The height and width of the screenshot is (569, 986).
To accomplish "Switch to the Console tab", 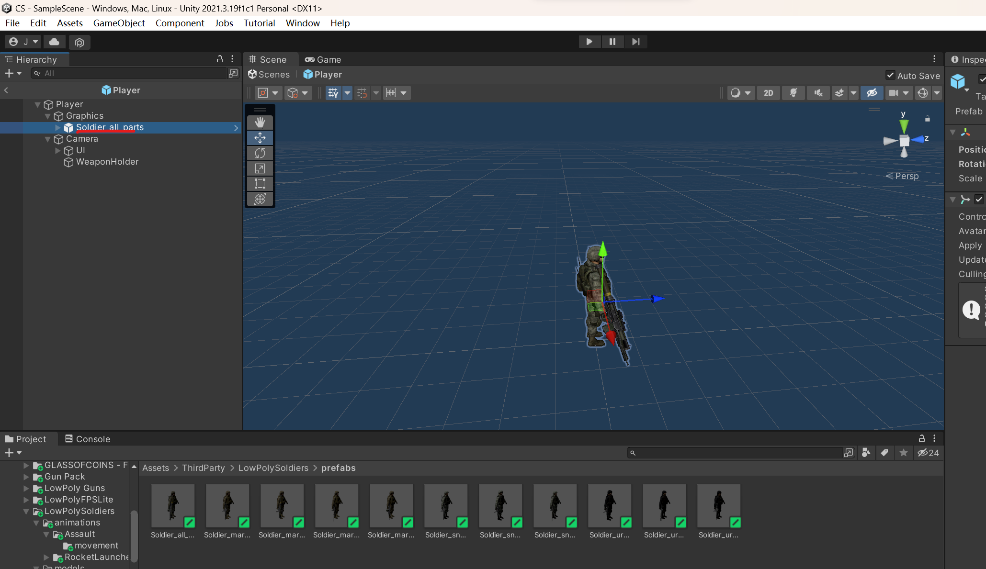I will point(88,439).
